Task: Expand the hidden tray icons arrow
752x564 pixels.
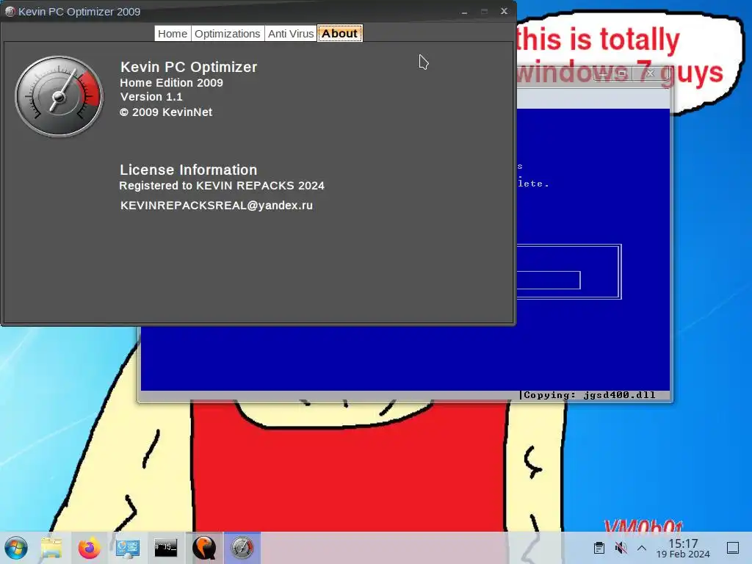Action: 642,548
